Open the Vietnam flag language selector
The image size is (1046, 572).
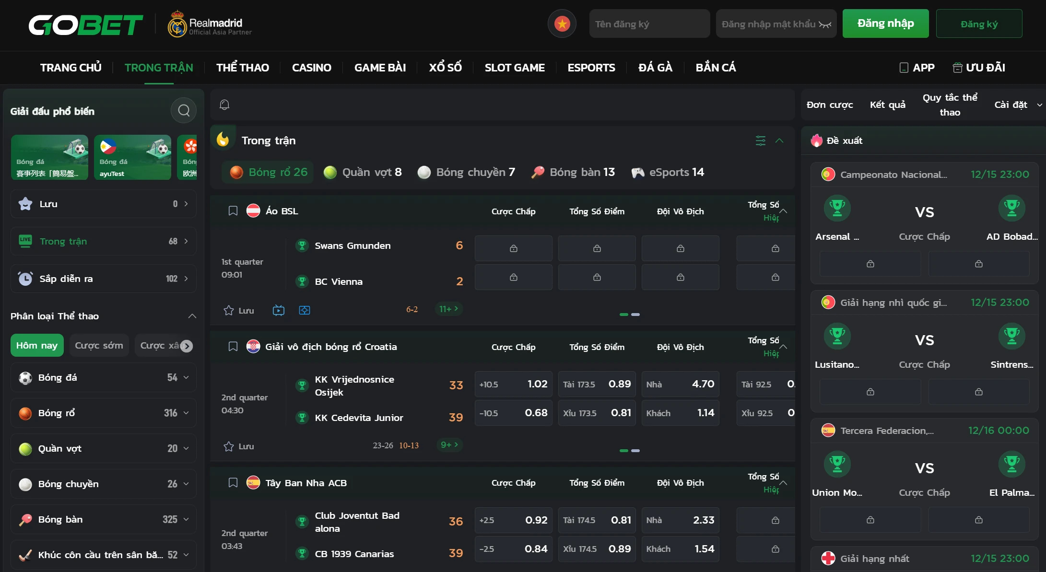click(x=562, y=23)
